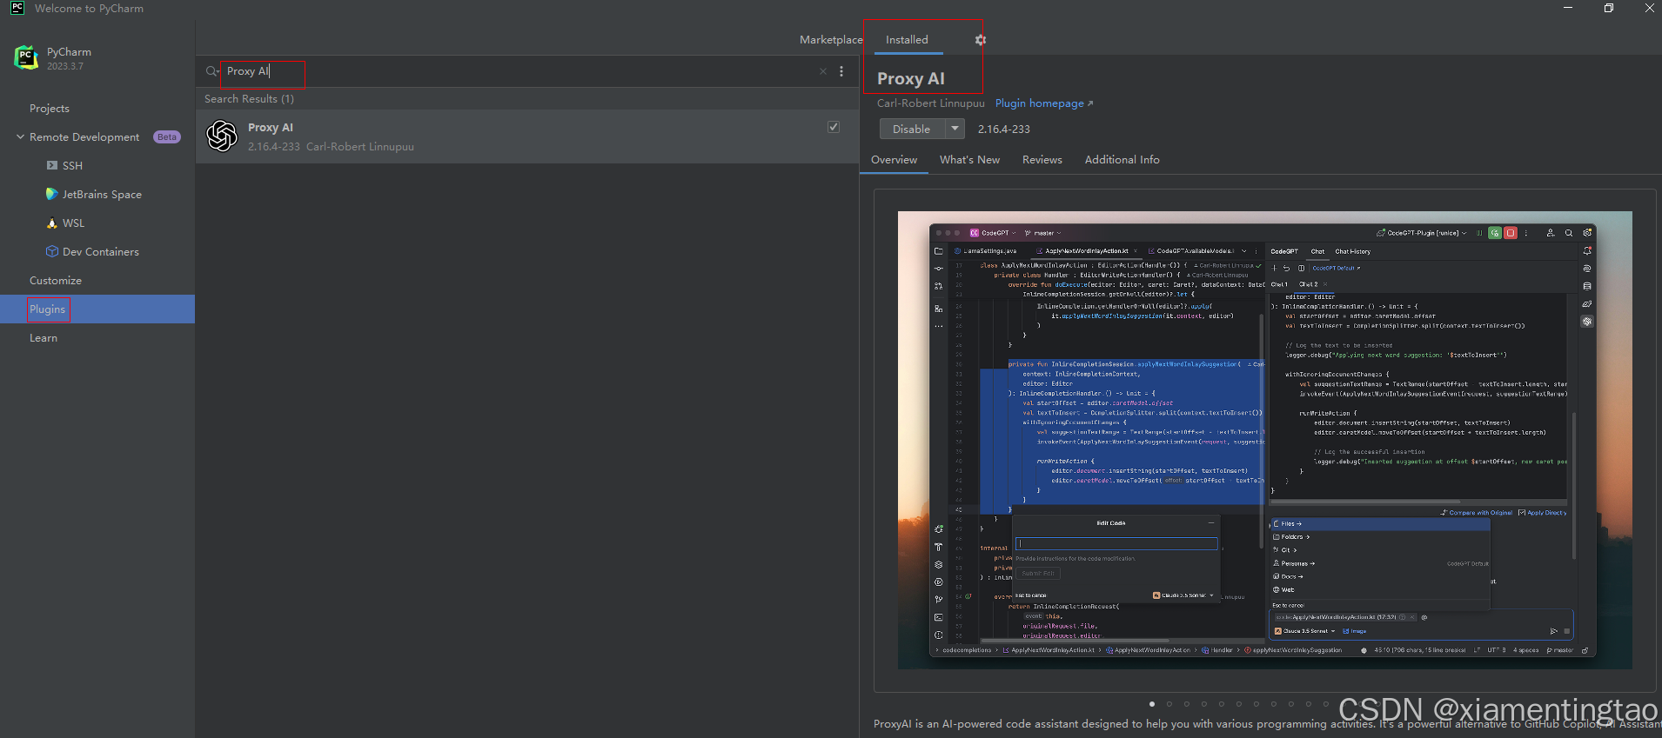Image resolution: width=1662 pixels, height=738 pixels.
Task: Open Projects in the sidebar
Action: [50, 109]
